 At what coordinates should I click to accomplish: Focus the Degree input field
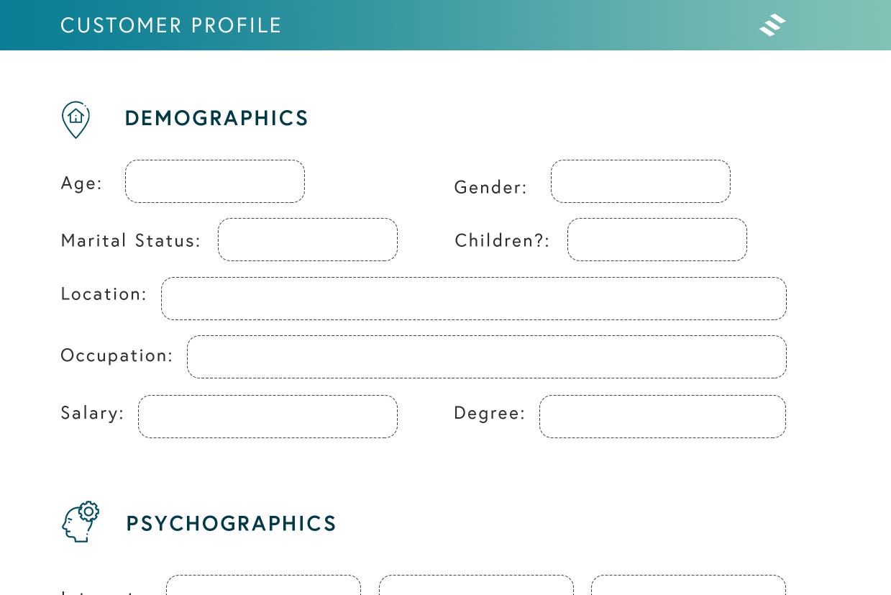coord(662,417)
